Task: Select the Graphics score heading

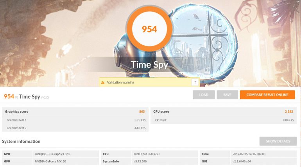Action: coord(17,112)
